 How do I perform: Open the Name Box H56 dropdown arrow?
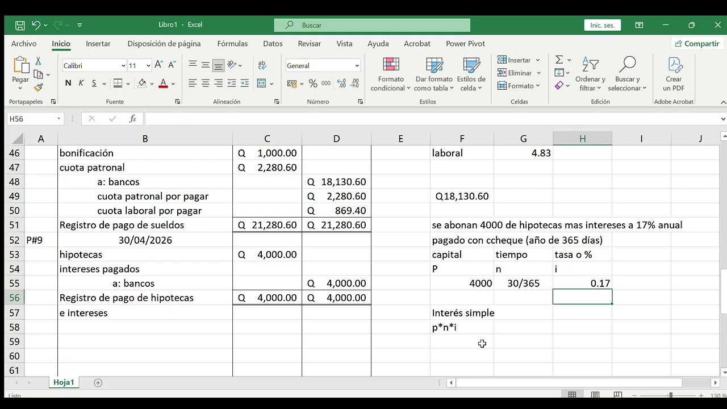click(59, 119)
